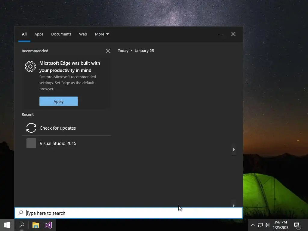Open File Explorer from the taskbar
This screenshot has width=308, height=231.
(36, 225)
